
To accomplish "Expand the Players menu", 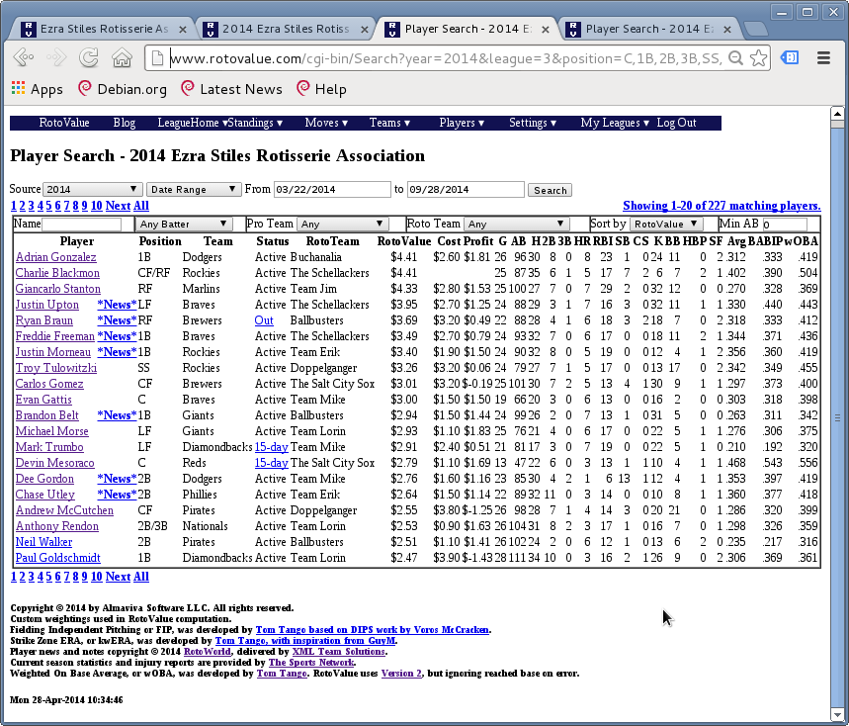I will [x=462, y=123].
